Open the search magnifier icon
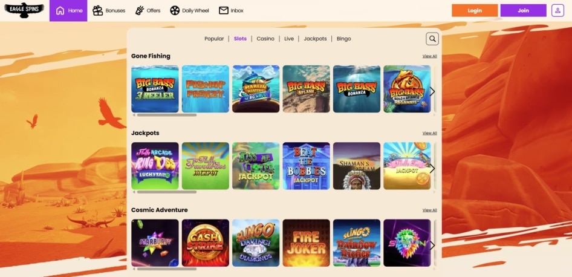The image size is (572, 277). point(432,39)
